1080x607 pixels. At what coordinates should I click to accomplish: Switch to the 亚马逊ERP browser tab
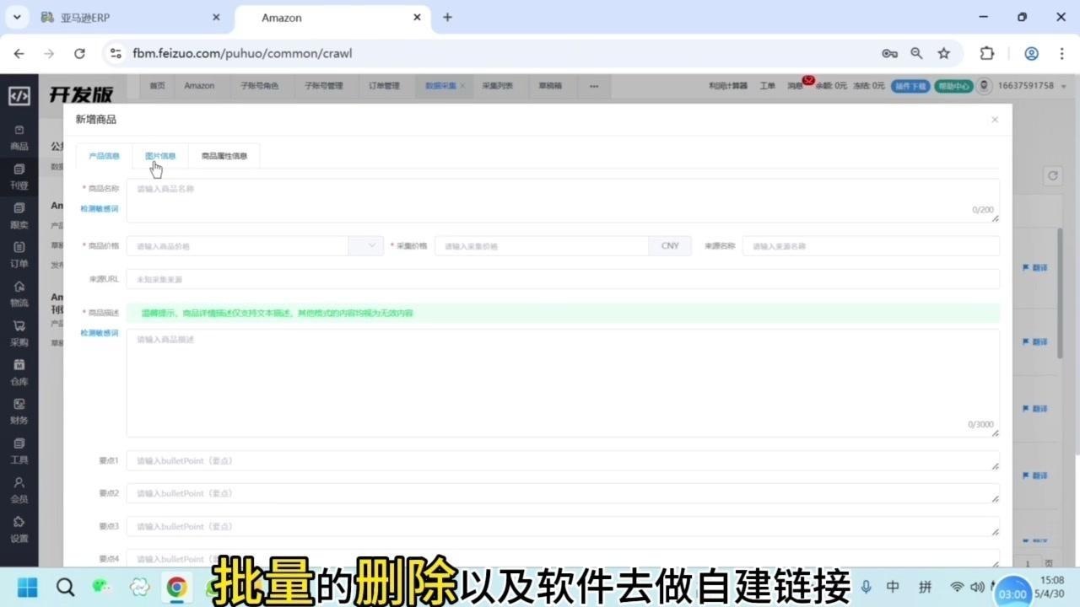pos(131,17)
